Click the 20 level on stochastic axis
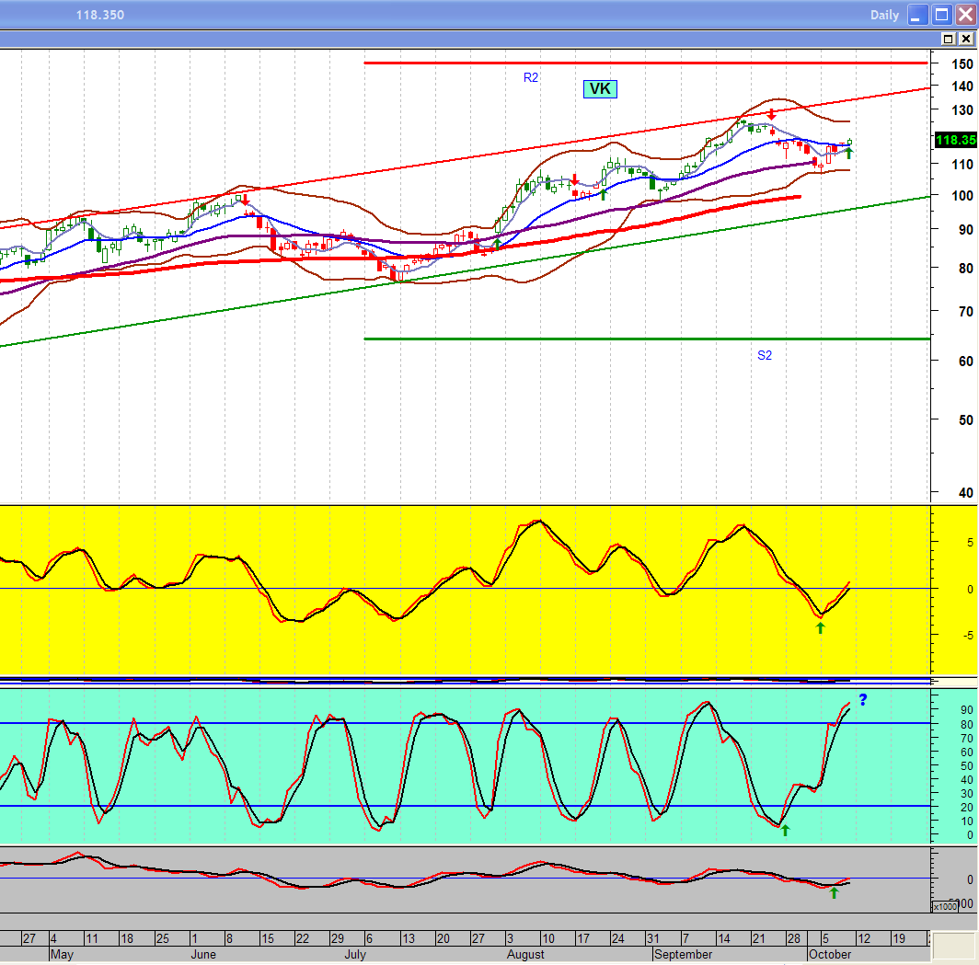This screenshot has width=979, height=965. (x=966, y=807)
